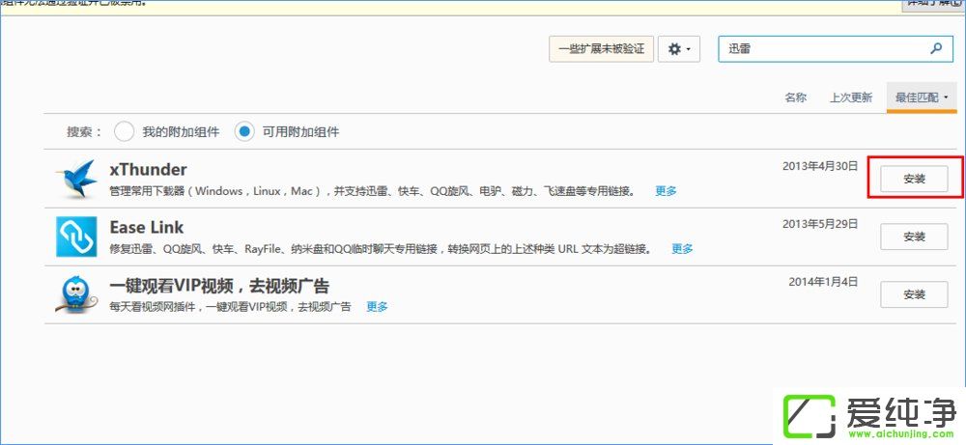Click the search field containing 迅雷
Screen dimensions: 966x445
(x=821, y=49)
